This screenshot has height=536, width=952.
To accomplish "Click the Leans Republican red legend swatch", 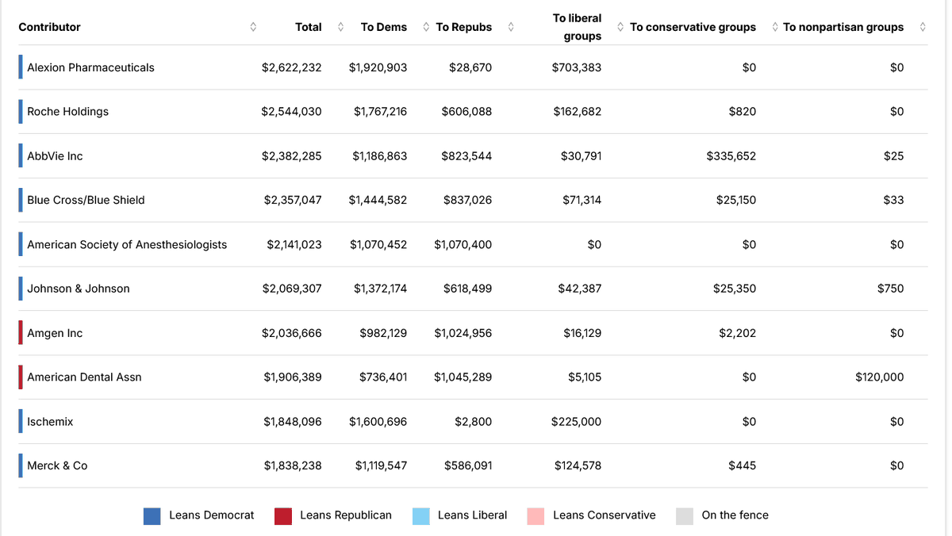I will point(283,516).
